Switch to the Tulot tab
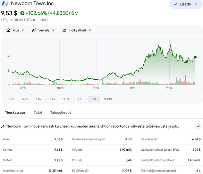 tap(38, 112)
